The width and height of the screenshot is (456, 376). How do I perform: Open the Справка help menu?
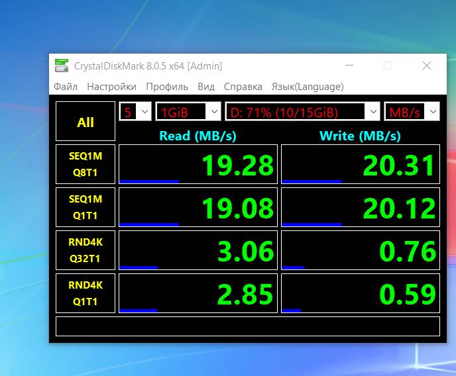point(243,87)
